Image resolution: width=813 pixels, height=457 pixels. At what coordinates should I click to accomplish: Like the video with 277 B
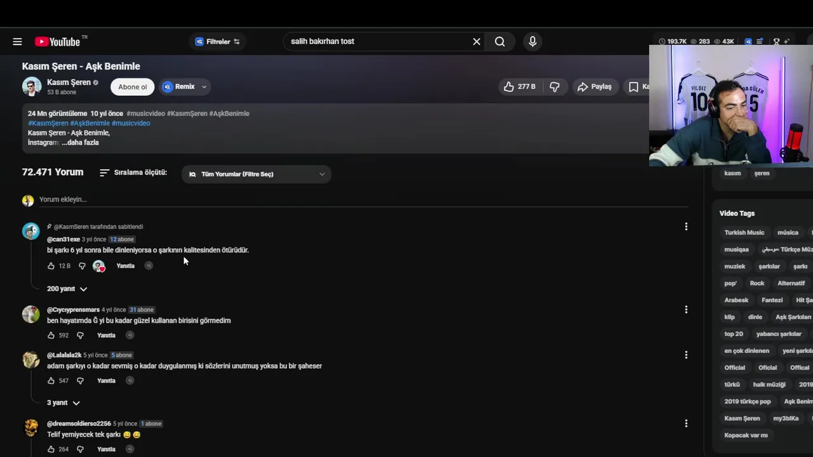tap(520, 87)
